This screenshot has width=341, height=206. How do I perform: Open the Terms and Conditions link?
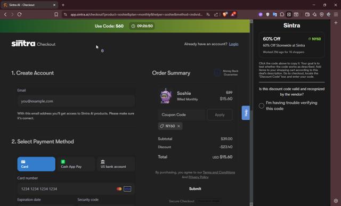point(219,172)
